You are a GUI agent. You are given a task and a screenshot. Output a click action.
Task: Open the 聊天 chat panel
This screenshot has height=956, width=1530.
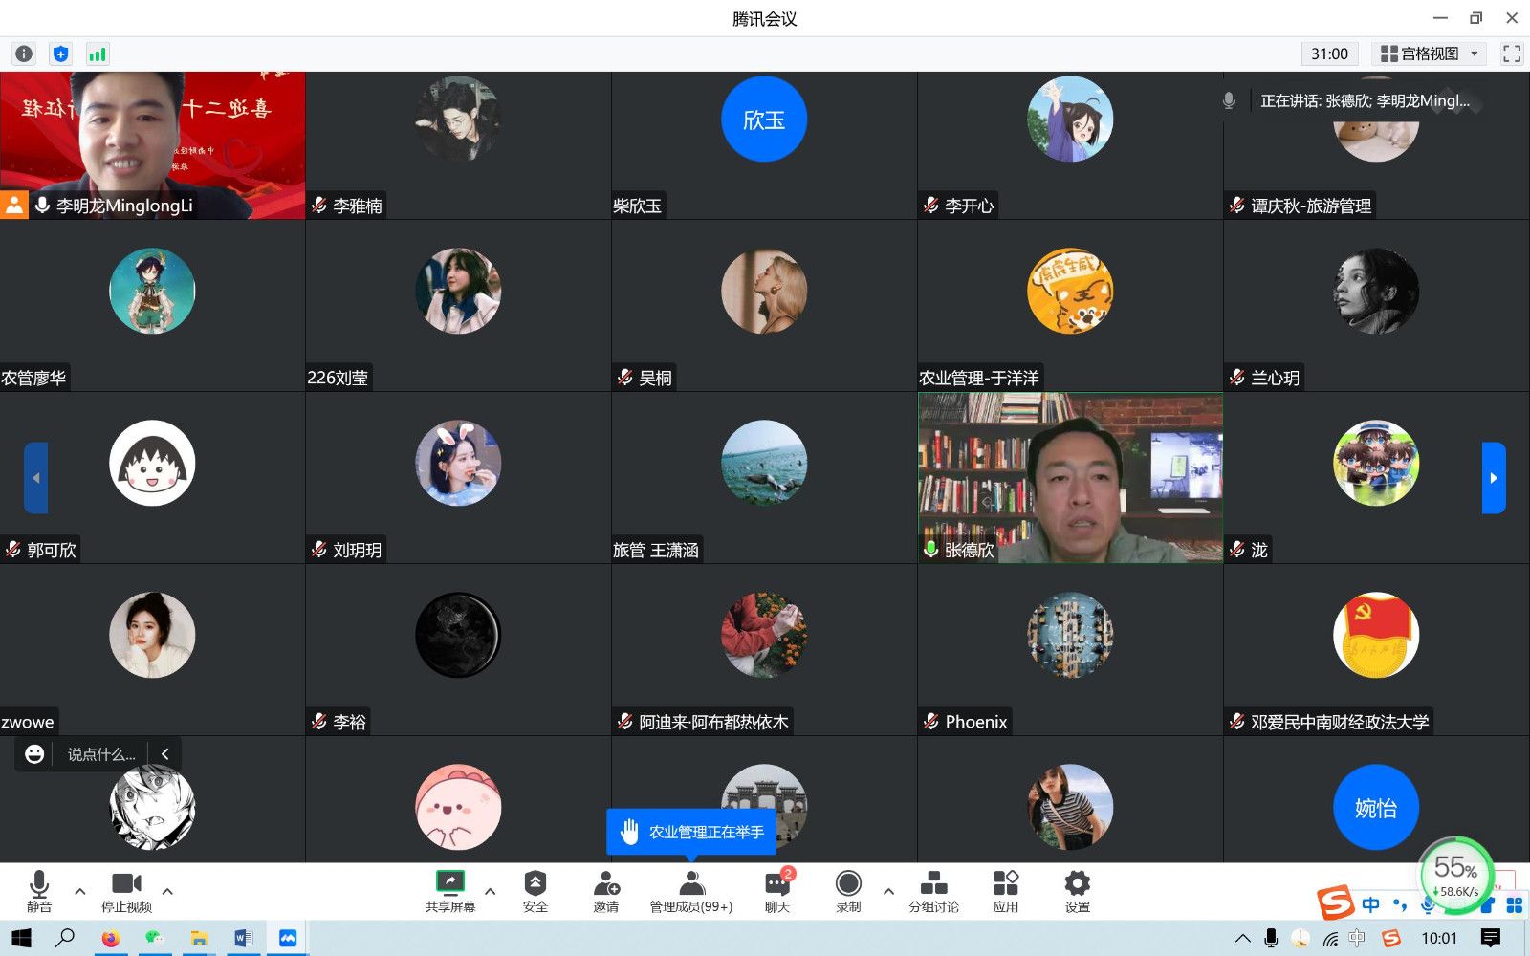click(777, 891)
